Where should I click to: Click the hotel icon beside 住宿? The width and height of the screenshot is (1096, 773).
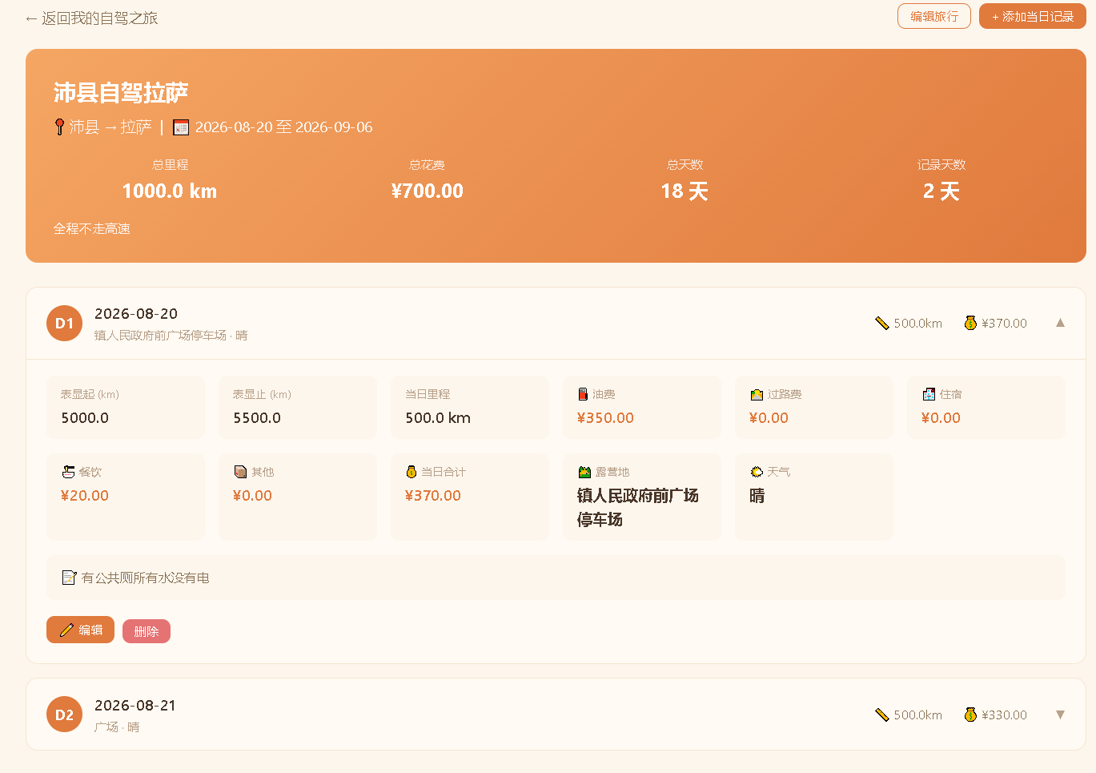pos(929,394)
